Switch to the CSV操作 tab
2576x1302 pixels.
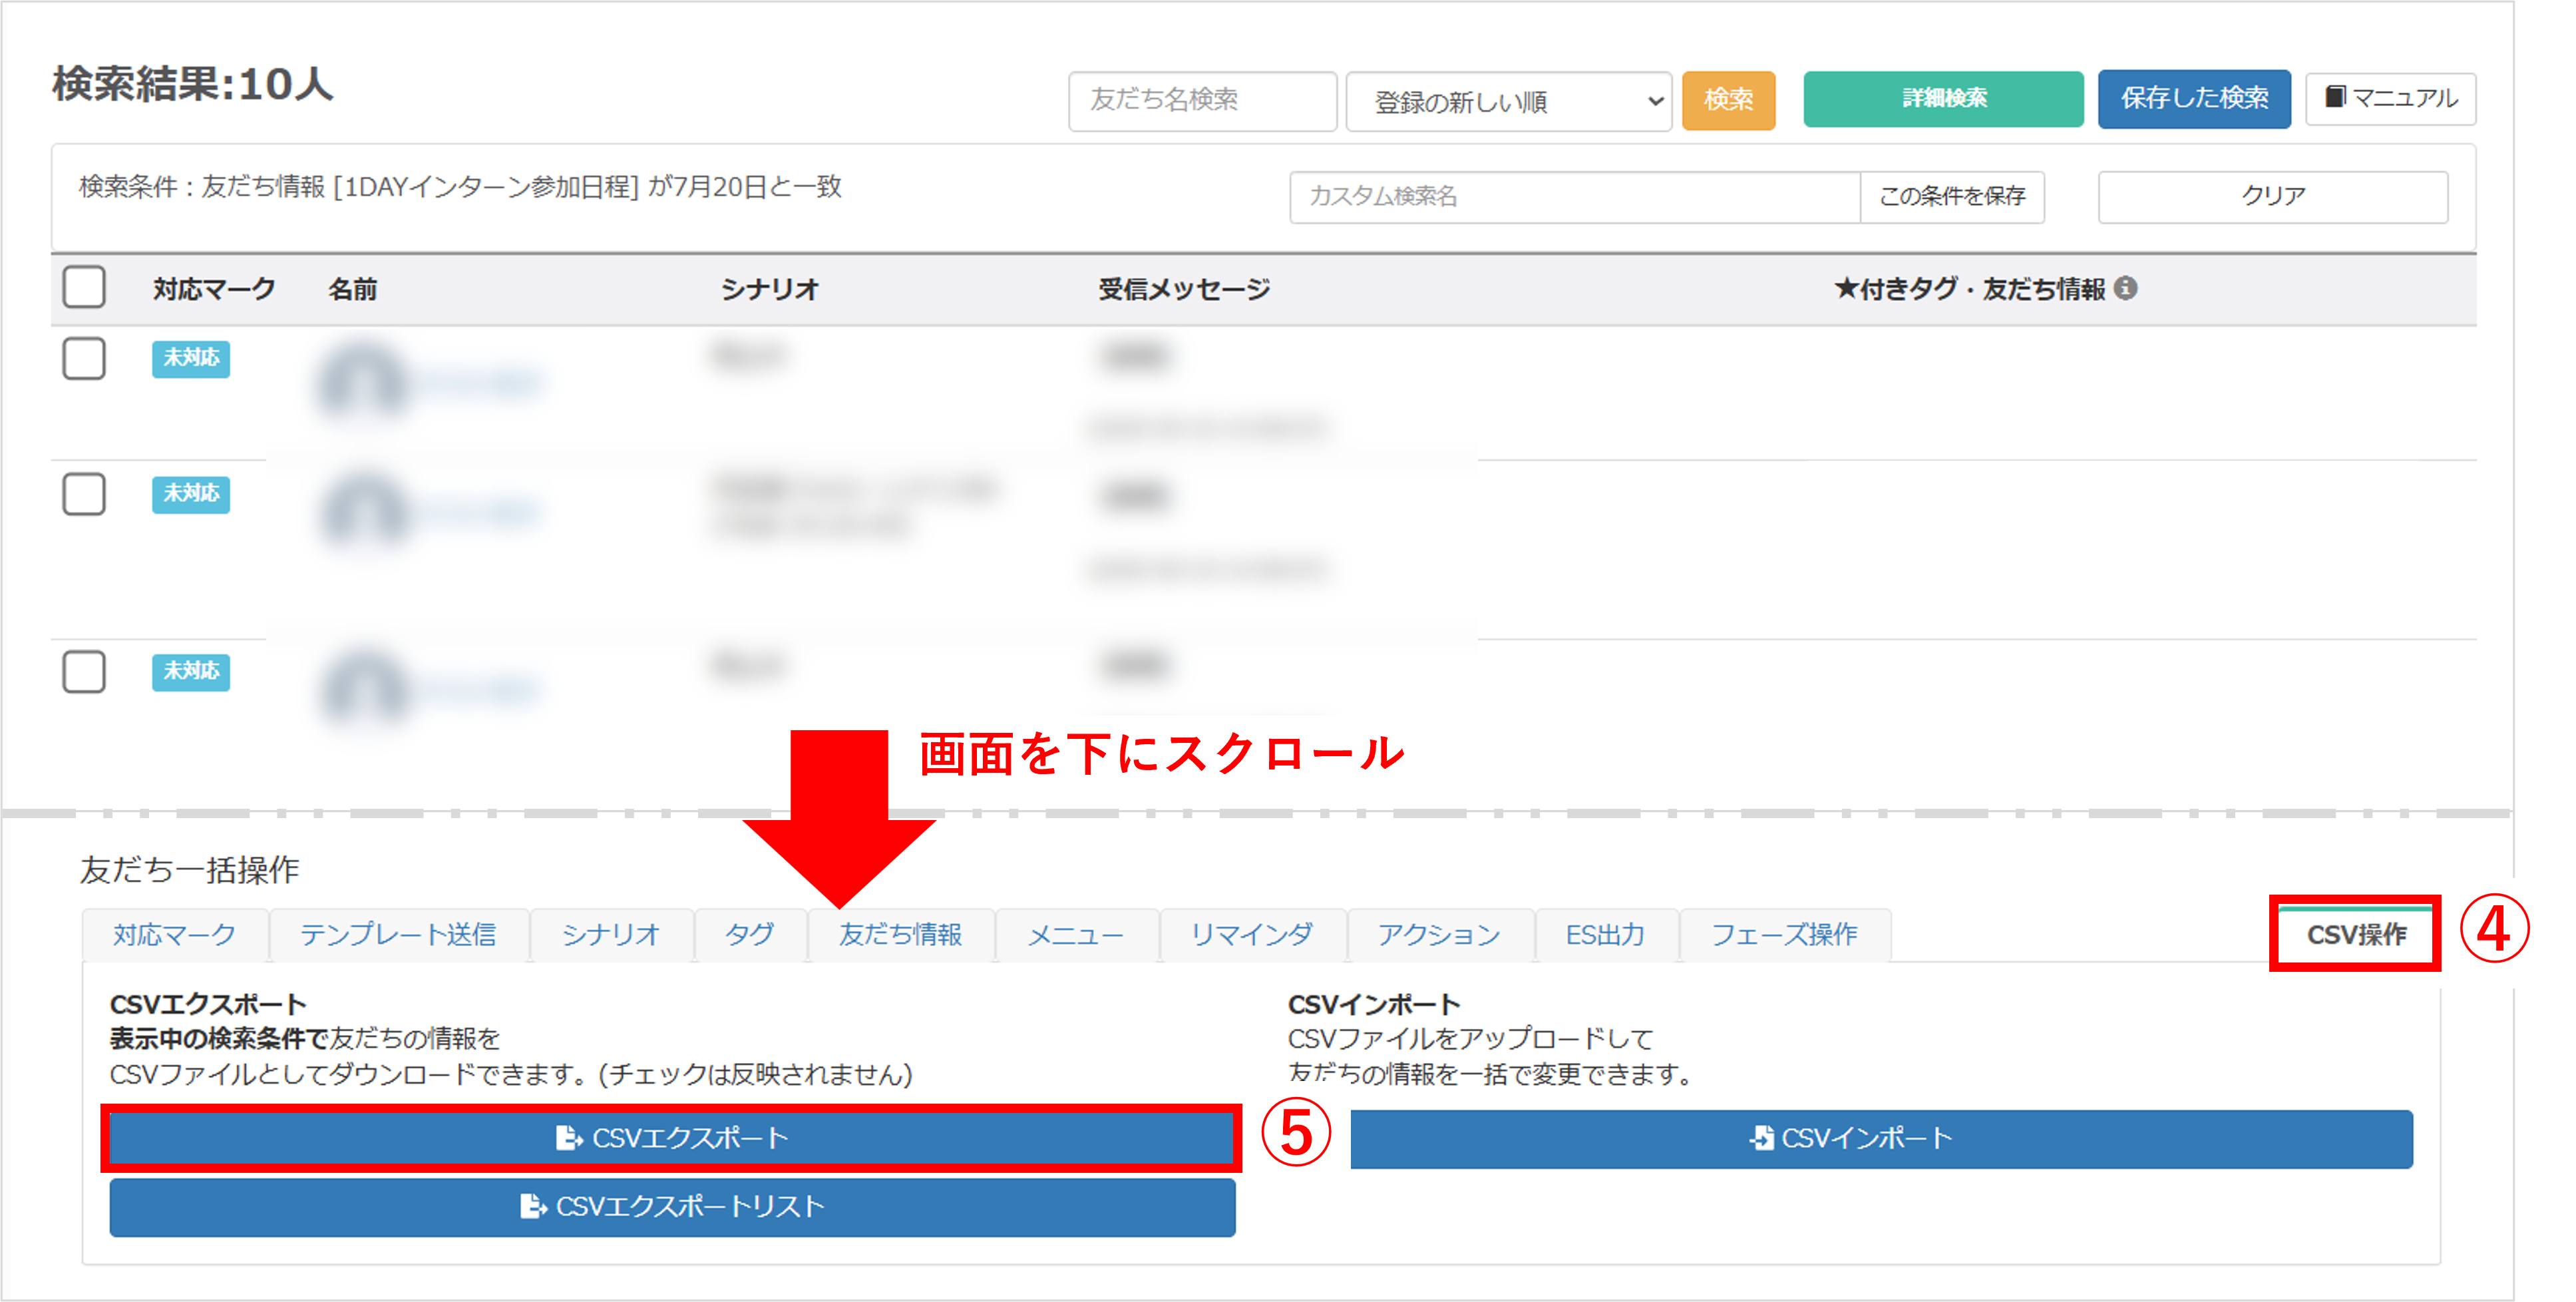tap(2355, 934)
